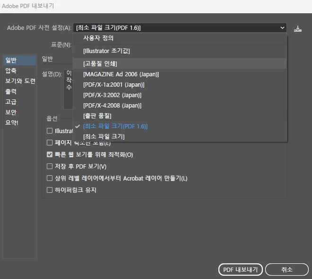Open 고급 settings category
This screenshot has height=279, width=312.
(x=19, y=102)
